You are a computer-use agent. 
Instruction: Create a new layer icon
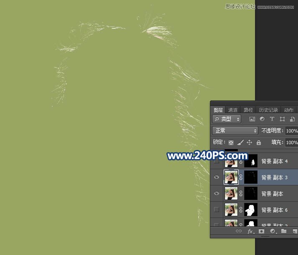point(295,231)
